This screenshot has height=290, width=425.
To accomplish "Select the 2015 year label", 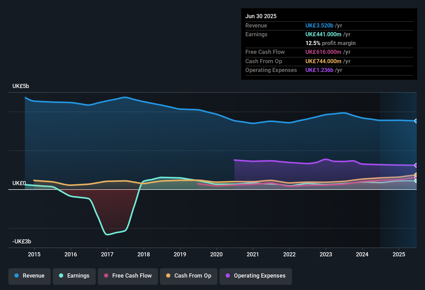I will [34, 255].
